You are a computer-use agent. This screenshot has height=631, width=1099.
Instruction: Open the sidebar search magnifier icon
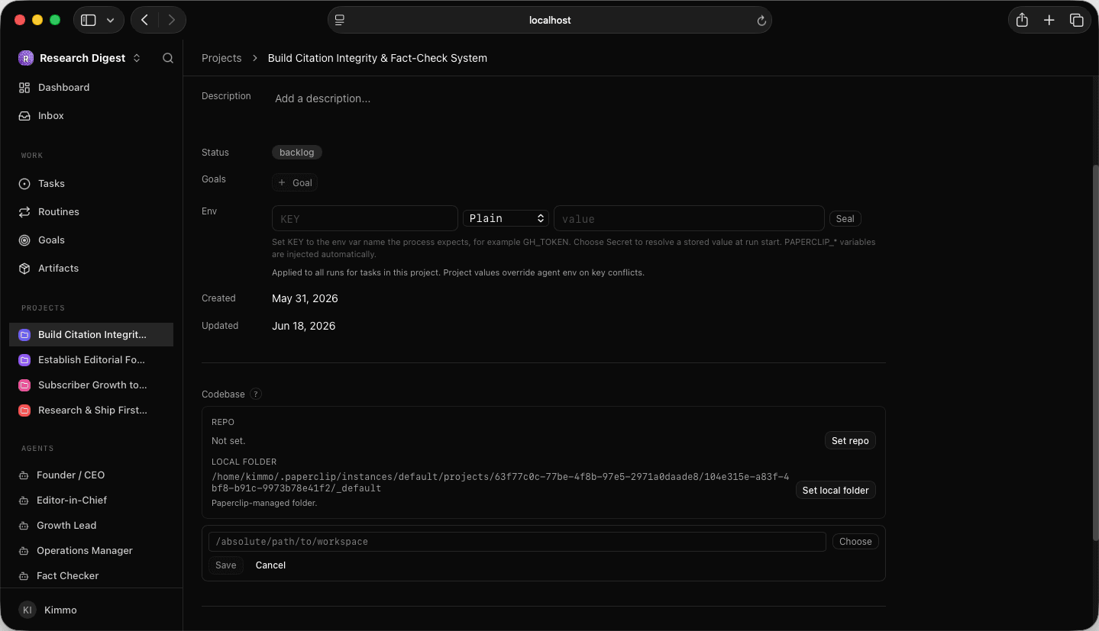click(168, 58)
